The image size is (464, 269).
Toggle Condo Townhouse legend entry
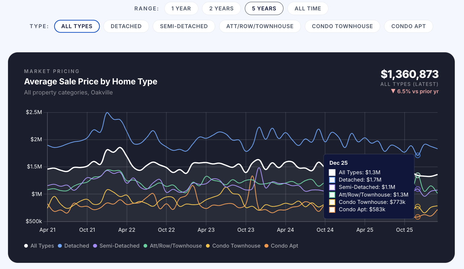233,246
